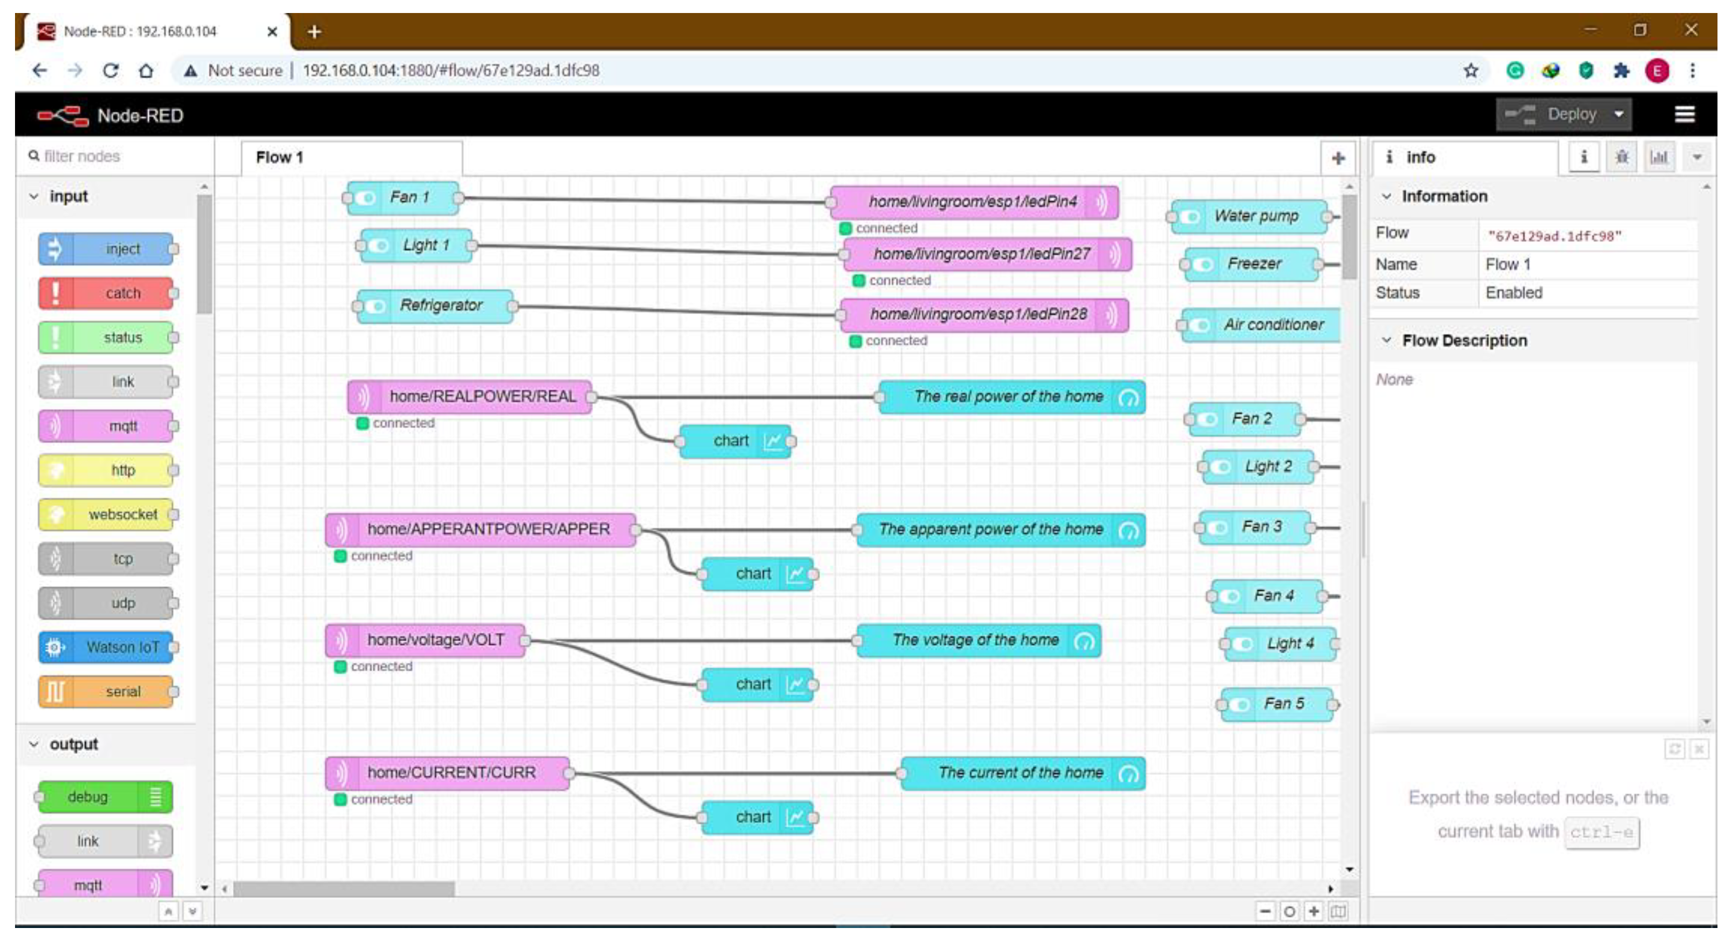
Task: Open the Node-RED hamburger main menu
Action: (1684, 115)
